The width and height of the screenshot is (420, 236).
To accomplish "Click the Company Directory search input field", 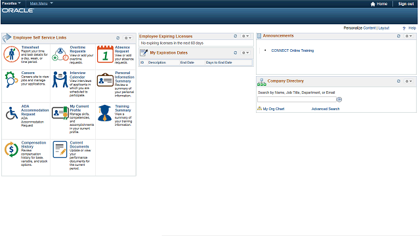I will [x=297, y=100].
